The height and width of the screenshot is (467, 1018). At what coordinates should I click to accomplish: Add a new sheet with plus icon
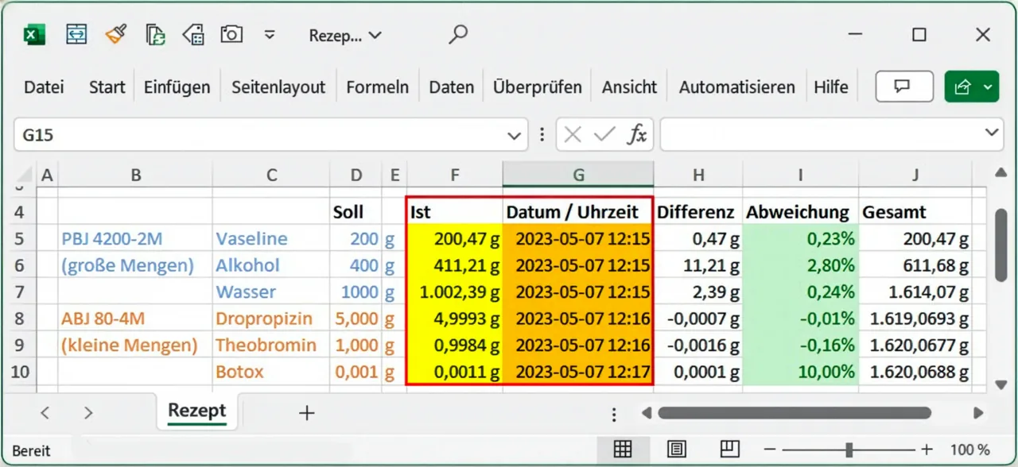pos(306,413)
